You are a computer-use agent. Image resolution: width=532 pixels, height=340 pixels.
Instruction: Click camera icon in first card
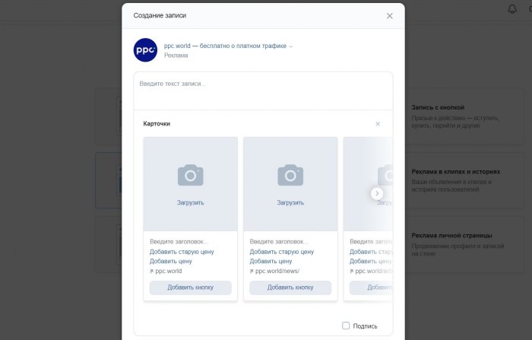click(x=190, y=176)
